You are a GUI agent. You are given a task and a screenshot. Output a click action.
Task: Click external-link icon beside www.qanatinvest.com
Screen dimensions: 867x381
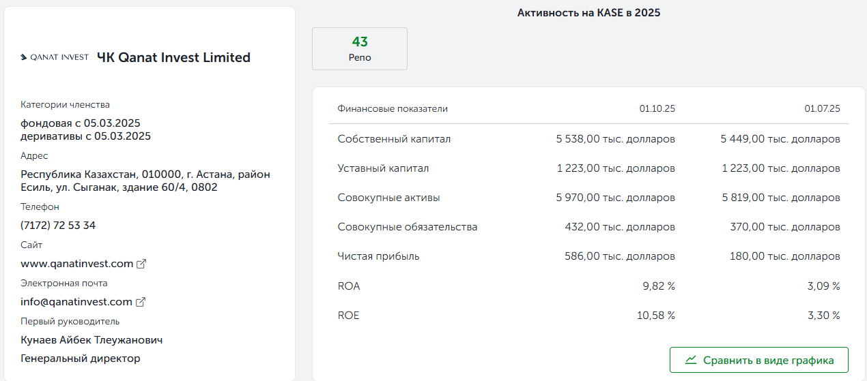141,264
